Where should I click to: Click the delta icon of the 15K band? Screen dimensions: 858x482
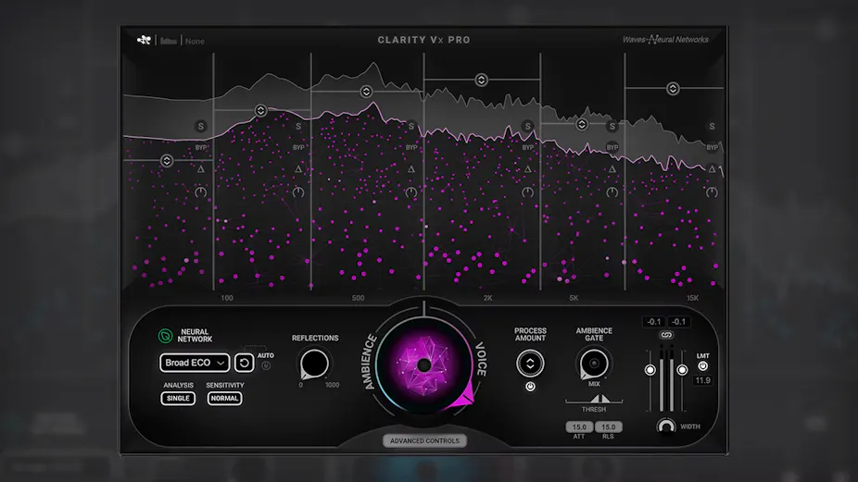click(712, 169)
